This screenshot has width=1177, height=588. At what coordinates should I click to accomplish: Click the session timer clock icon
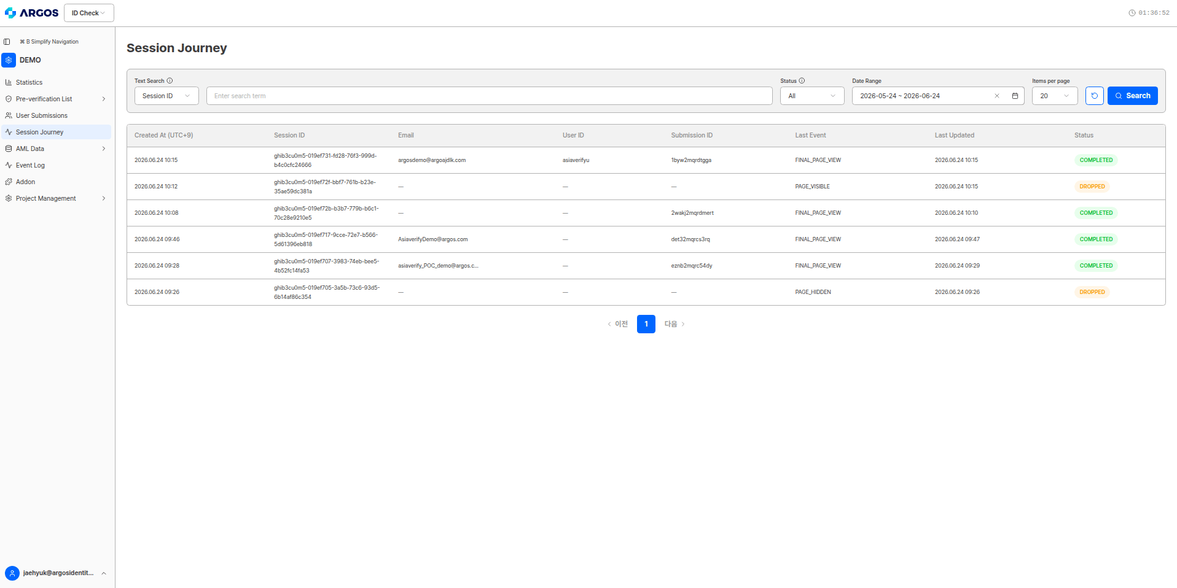(1132, 13)
